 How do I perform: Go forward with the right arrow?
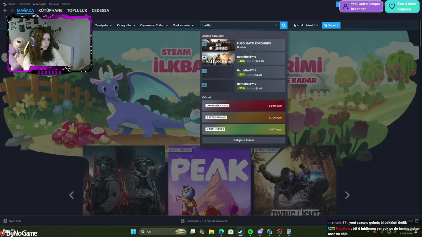(x=12, y=11)
